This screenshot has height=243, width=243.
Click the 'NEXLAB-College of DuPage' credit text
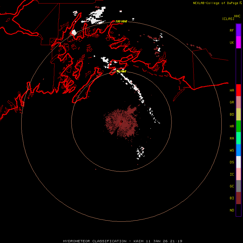215,3
